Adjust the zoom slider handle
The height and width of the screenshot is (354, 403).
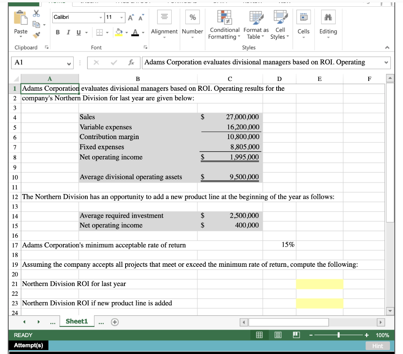338,335
